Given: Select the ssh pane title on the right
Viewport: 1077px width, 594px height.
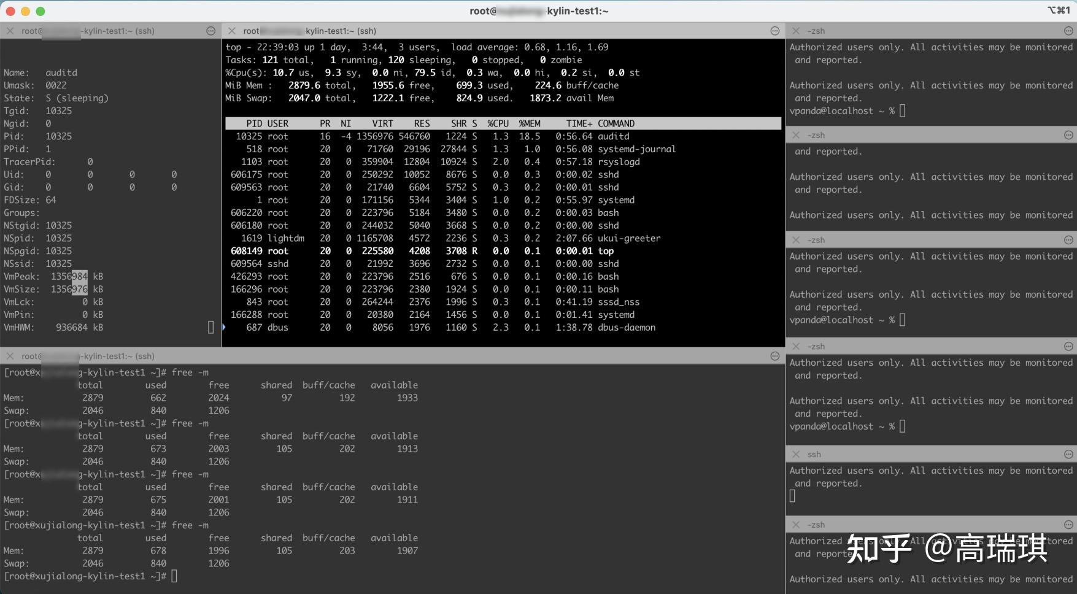Looking at the screenshot, I should pos(814,454).
